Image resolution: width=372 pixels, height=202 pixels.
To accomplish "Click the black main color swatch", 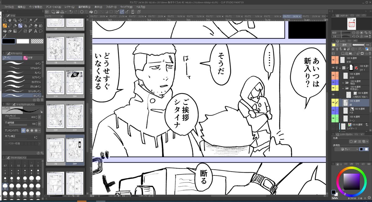I will tap(8, 41).
